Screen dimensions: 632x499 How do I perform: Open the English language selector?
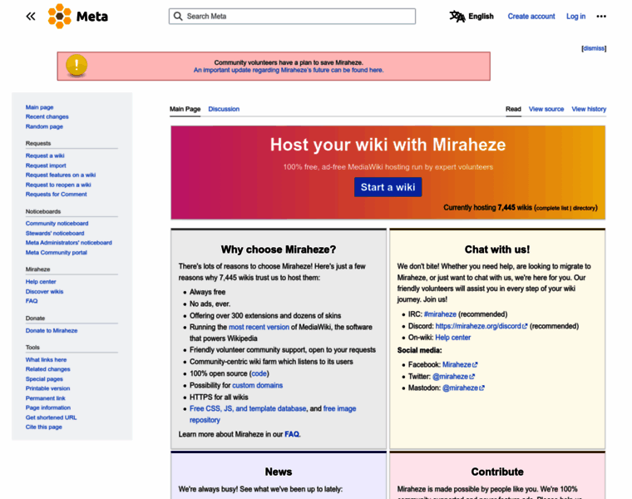[x=481, y=17]
